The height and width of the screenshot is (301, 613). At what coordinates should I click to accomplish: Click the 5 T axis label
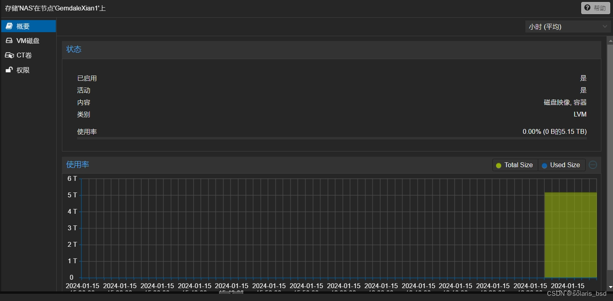[x=72, y=195]
